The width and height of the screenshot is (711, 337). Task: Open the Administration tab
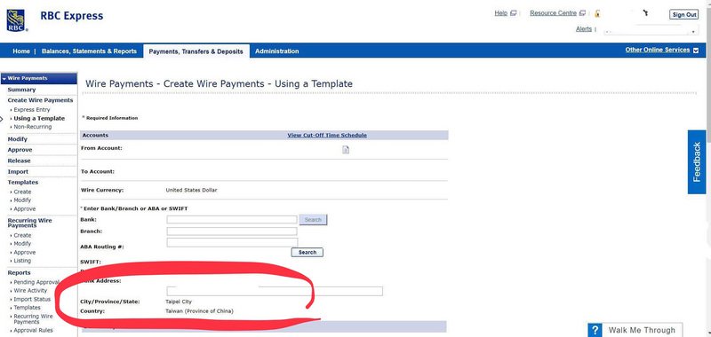(x=276, y=51)
